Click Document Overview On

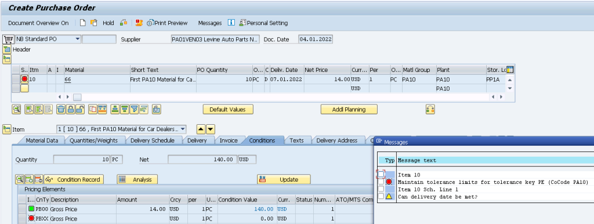coord(38,23)
